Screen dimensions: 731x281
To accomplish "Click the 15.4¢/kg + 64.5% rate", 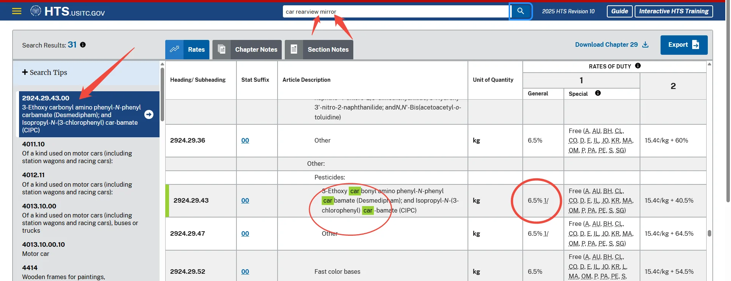I will [669, 233].
